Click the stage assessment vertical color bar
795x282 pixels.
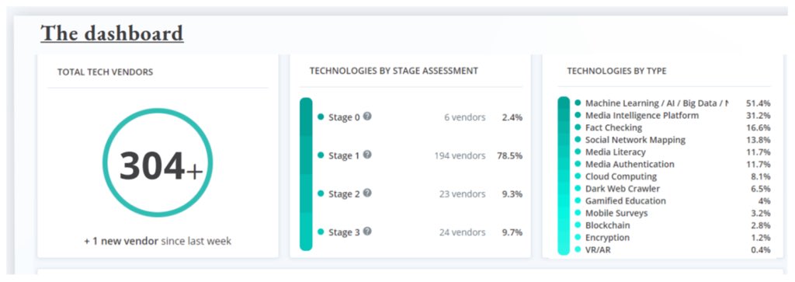(306, 174)
